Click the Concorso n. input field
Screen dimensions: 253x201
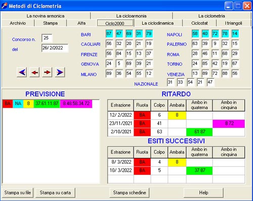pos(47,38)
